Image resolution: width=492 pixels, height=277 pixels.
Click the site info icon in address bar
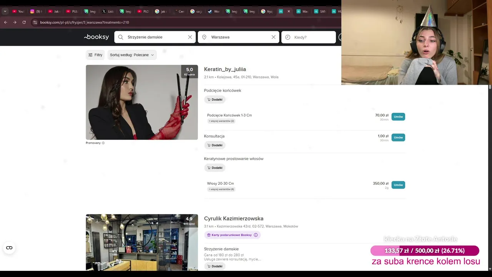(x=35, y=22)
